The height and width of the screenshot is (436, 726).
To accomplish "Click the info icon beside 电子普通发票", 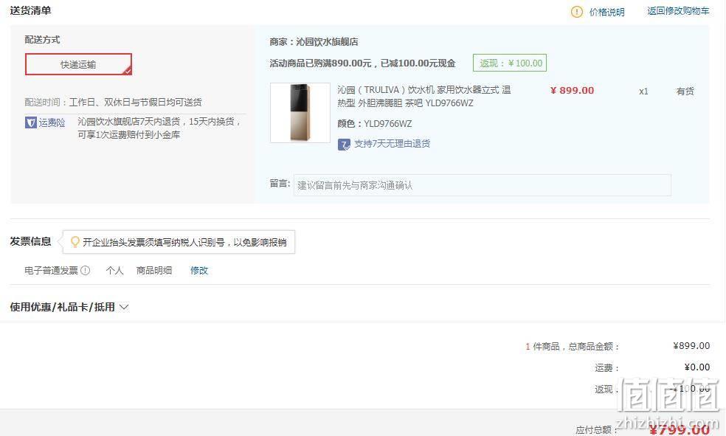I will pos(85,270).
